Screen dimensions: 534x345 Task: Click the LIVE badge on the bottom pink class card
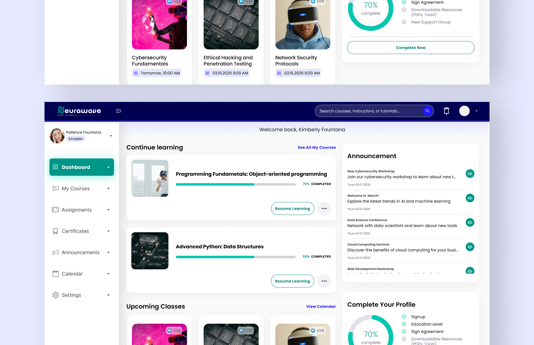pyautogui.click(x=174, y=330)
